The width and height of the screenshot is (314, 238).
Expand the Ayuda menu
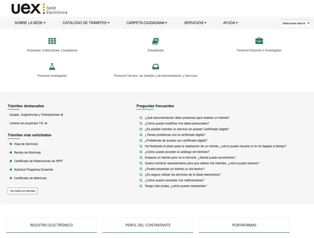pos(230,23)
